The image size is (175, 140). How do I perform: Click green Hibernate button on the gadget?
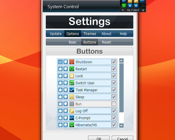124,6
